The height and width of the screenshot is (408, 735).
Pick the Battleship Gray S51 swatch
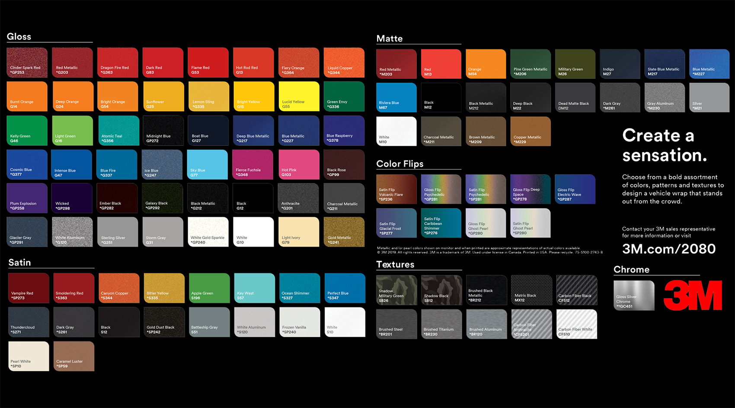pos(210,322)
